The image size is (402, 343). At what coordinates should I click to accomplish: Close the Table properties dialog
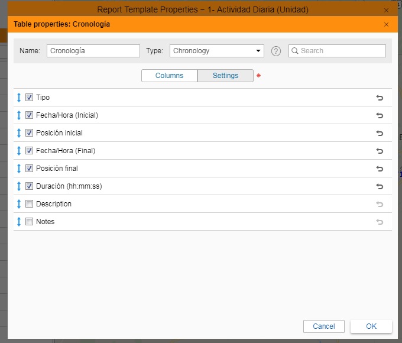tap(386, 24)
